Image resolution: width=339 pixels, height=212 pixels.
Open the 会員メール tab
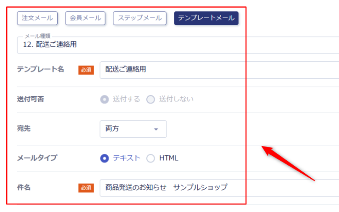85,18
